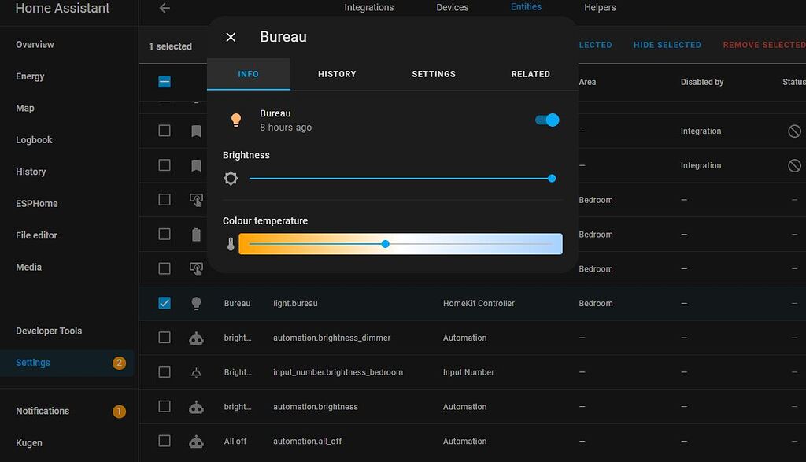The width and height of the screenshot is (806, 462).
Task: Switch to the History tab
Action: click(x=337, y=73)
